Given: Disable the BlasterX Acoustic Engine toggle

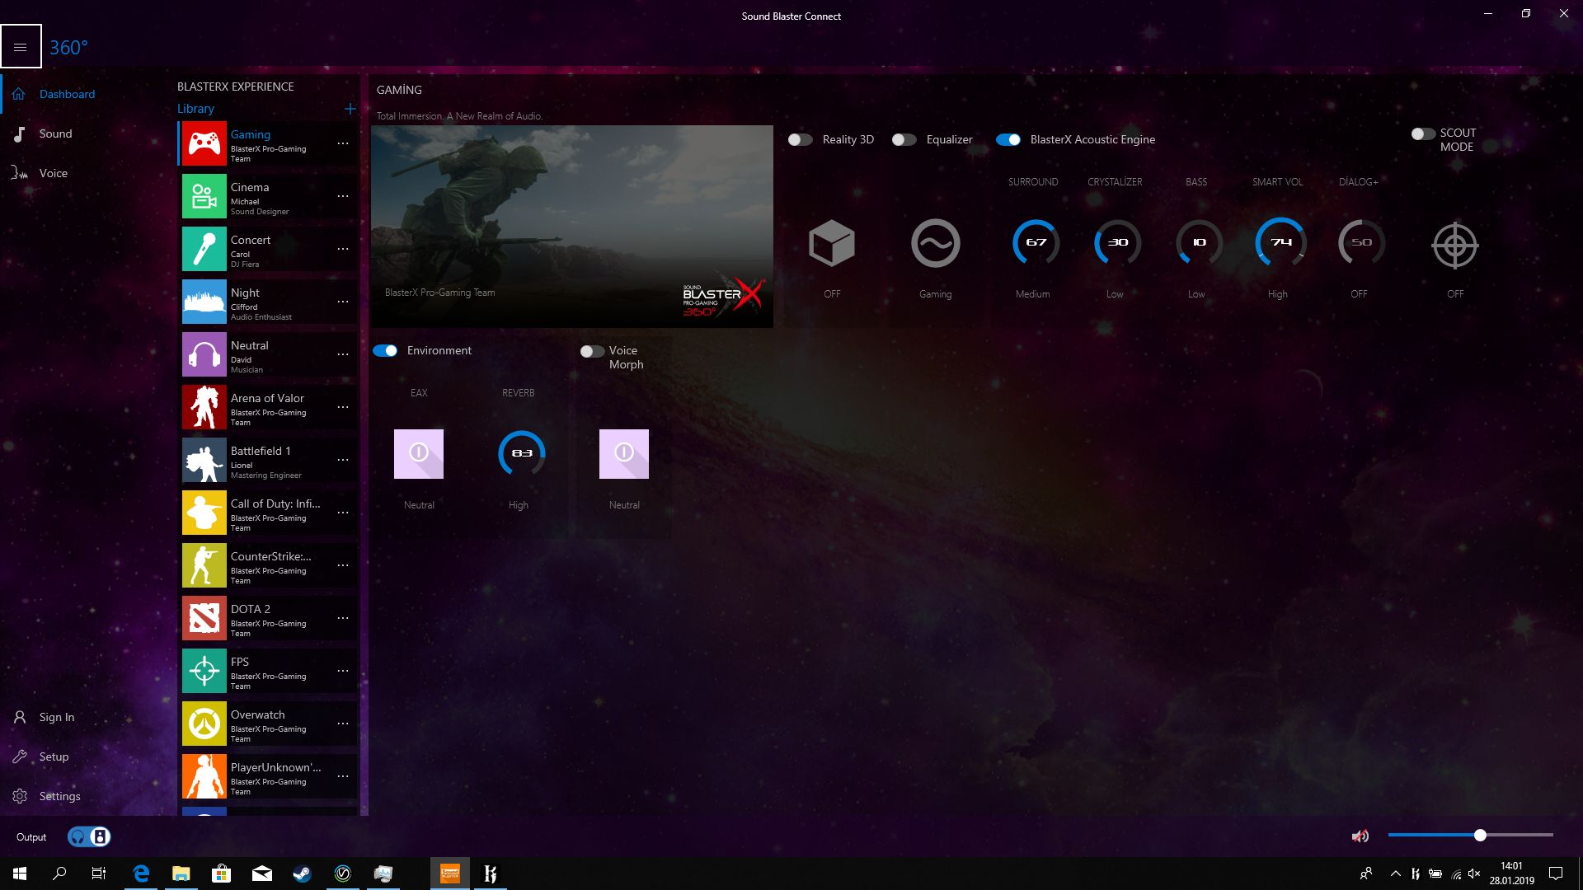Looking at the screenshot, I should [x=1008, y=140].
